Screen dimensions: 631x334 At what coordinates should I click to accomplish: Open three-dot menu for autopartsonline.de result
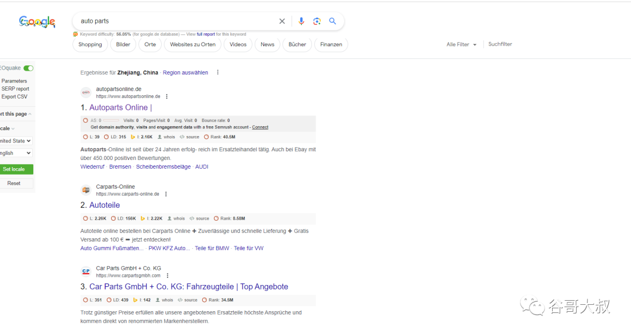[x=167, y=96]
